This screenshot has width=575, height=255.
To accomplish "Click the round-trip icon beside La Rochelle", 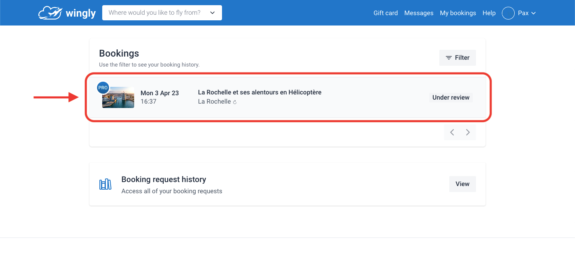I will point(235,102).
